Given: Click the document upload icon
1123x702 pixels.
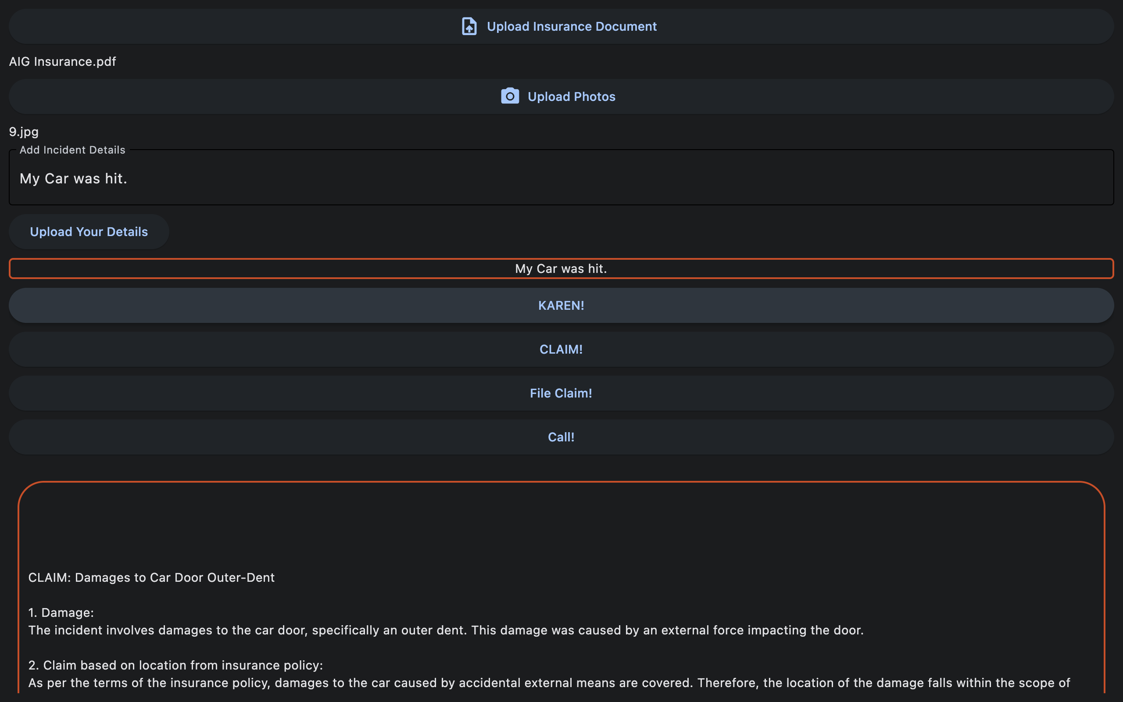Looking at the screenshot, I should coord(469,26).
